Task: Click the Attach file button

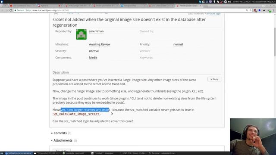Action: coord(62,151)
